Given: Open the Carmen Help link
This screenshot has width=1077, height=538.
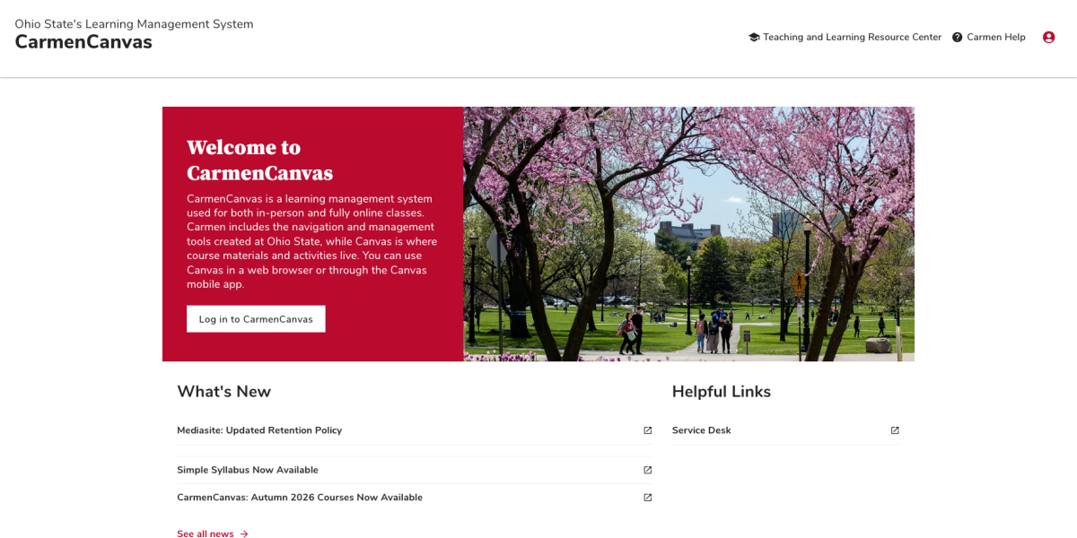Looking at the screenshot, I should pos(996,38).
